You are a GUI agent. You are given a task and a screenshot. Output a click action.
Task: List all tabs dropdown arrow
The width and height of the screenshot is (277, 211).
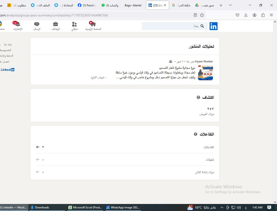(x=230, y=5)
